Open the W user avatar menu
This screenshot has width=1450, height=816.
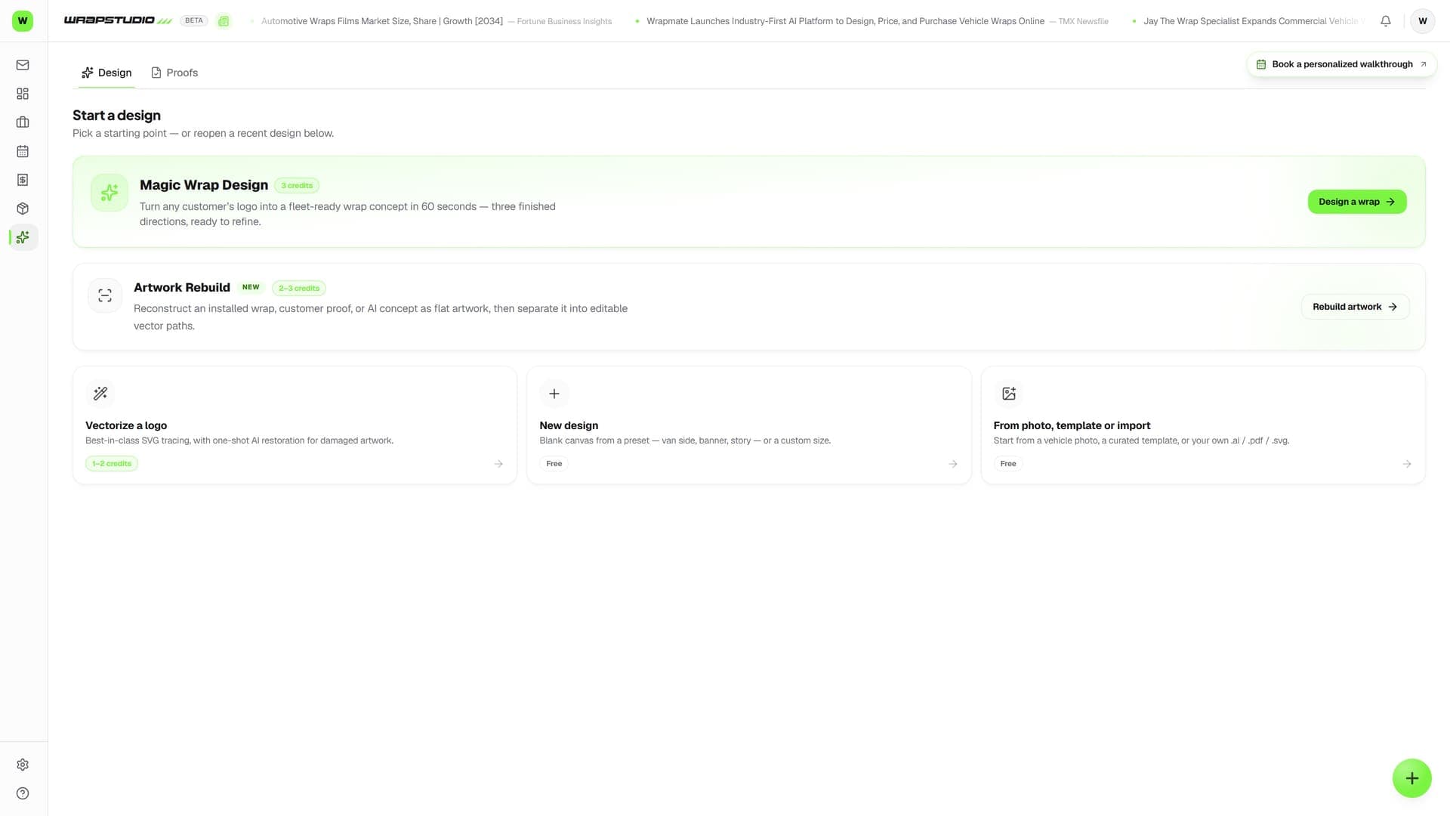1423,21
